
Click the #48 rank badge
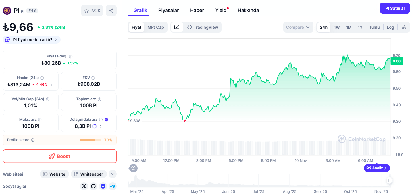pyautogui.click(x=32, y=11)
